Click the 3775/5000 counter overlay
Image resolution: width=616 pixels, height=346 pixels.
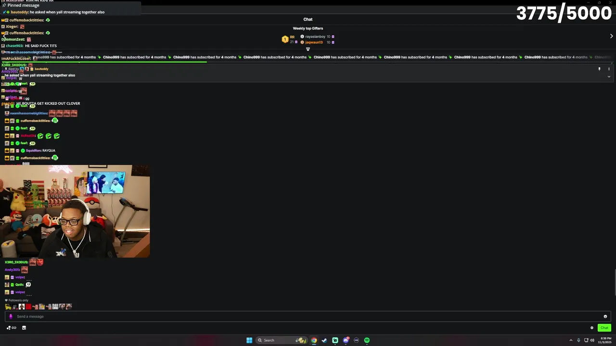pos(564,13)
